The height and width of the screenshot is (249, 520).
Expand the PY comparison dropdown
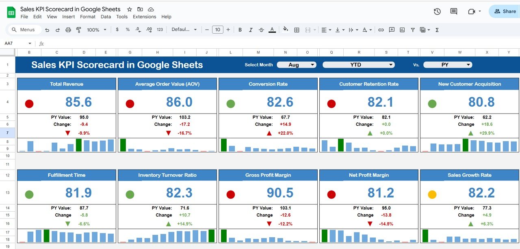click(448, 64)
